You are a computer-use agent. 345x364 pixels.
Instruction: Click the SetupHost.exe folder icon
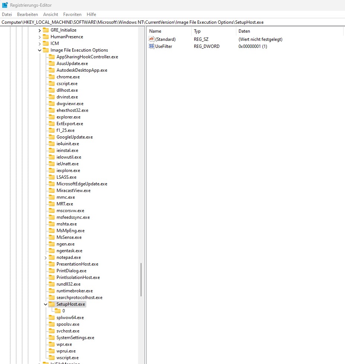[x=52, y=304]
